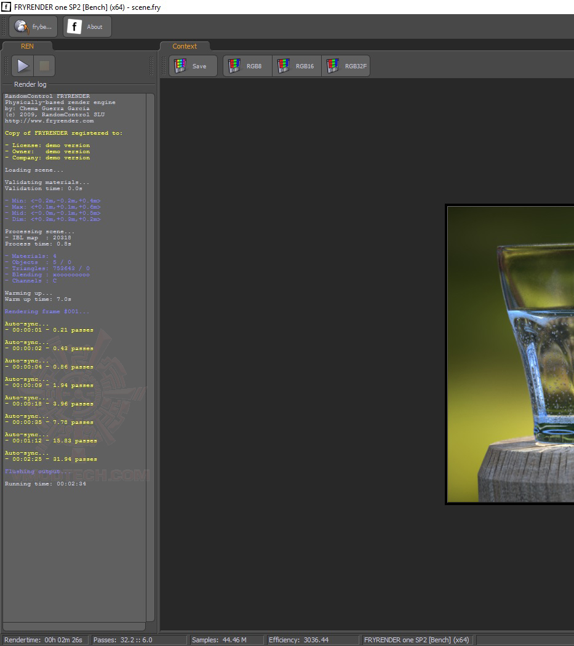The image size is (574, 646).
Task: Open the frybench globe button
Action: [33, 27]
